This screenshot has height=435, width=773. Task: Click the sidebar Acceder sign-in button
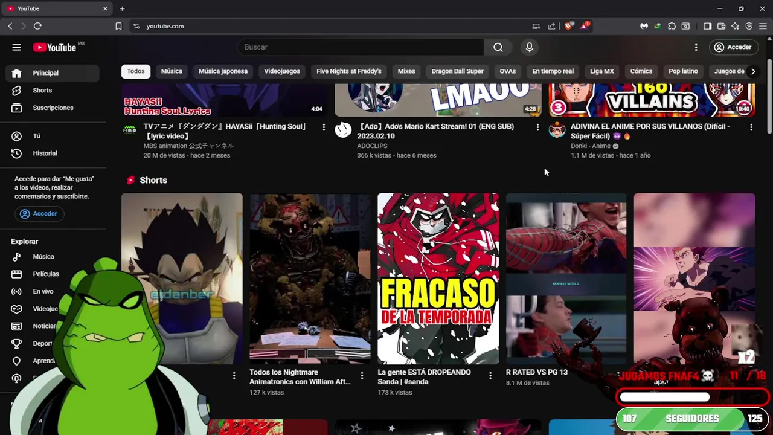tap(39, 214)
